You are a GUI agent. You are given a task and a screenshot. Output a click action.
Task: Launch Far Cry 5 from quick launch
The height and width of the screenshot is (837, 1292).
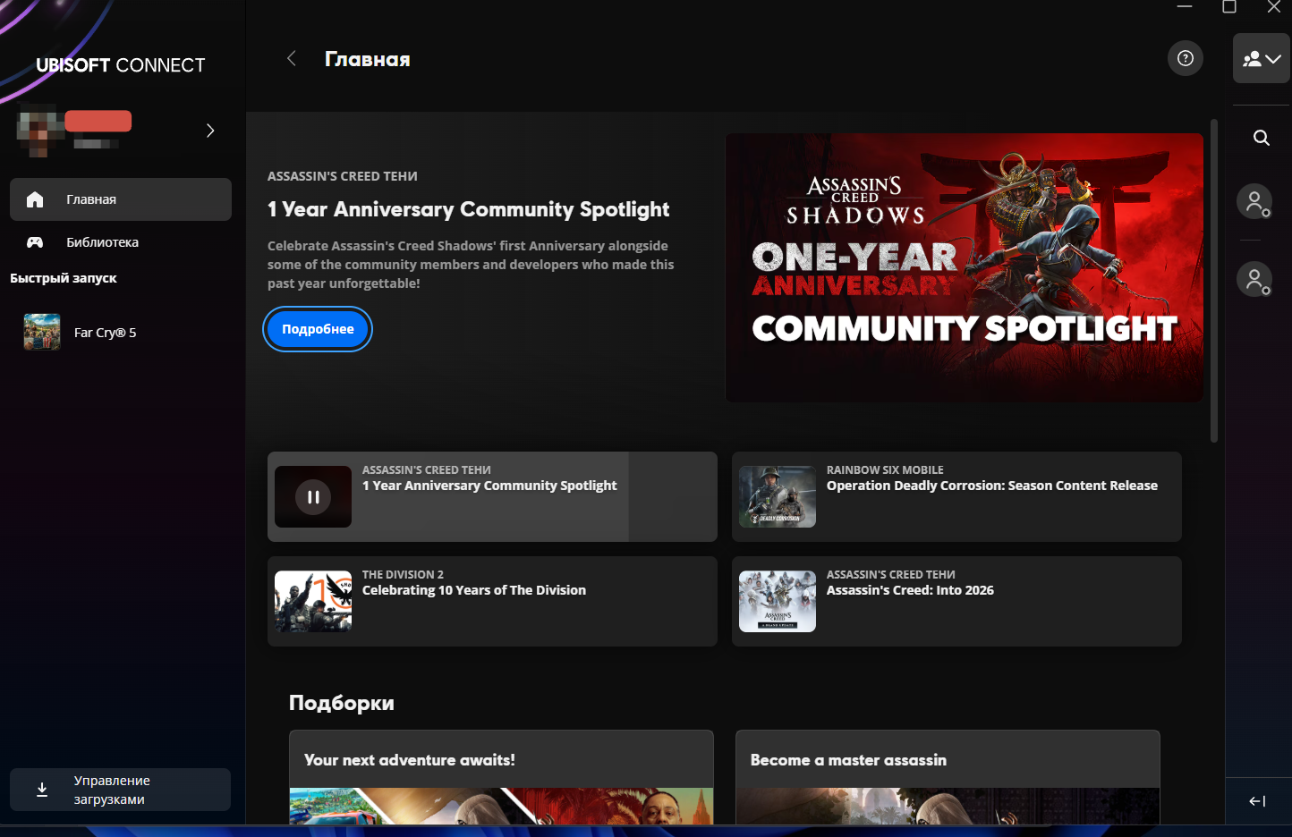point(121,333)
